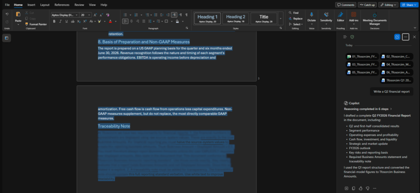This screenshot has width=420, height=193.
Task: Toggle Strikethrough formatting
Action: (72, 21)
